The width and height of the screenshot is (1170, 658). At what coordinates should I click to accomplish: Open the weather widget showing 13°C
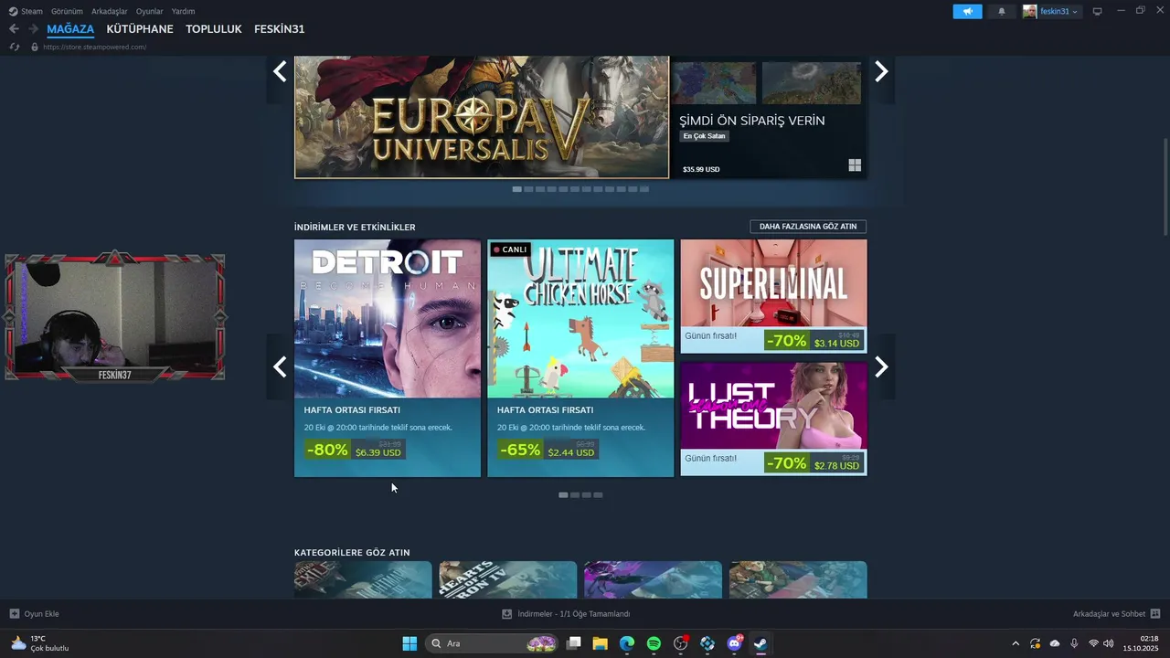coord(40,643)
